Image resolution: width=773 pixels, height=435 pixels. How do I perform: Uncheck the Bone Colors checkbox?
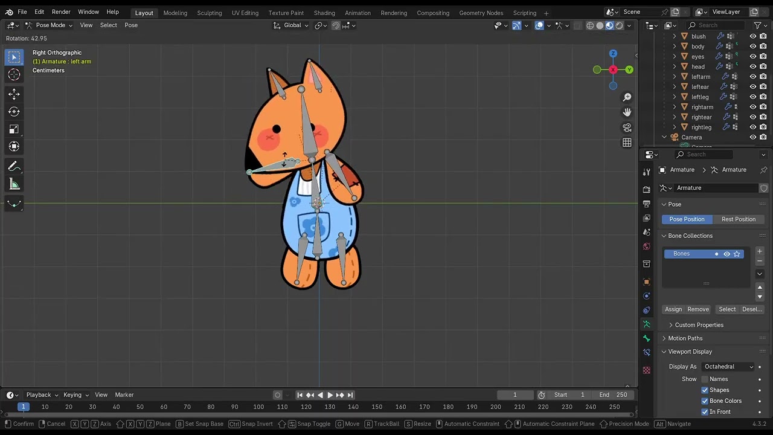(705, 401)
